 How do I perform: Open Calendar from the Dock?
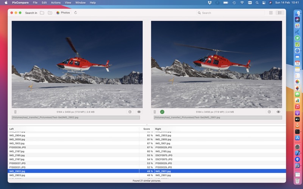tap(297, 63)
